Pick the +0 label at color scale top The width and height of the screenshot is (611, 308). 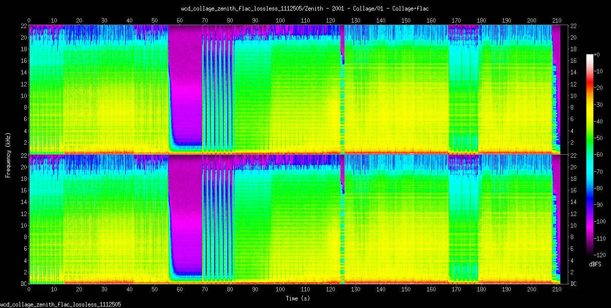597,54
